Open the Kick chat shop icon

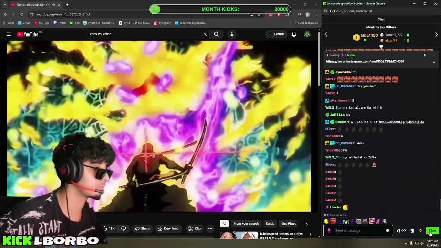pyautogui.click(x=412, y=230)
